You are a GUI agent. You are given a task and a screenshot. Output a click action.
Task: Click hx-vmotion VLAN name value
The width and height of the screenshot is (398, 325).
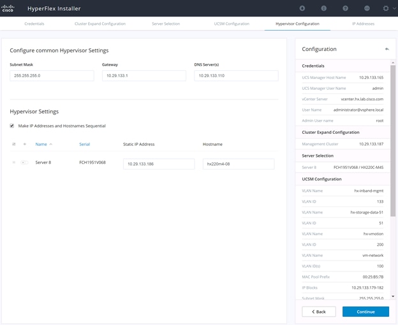pos(373,234)
